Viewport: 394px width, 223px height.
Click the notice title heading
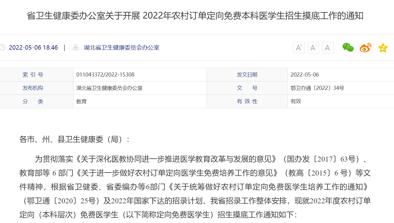(x=195, y=16)
